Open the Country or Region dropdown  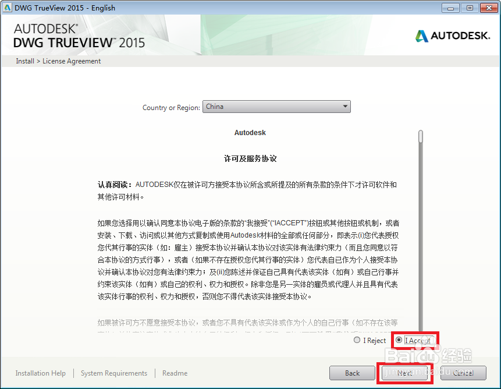pyautogui.click(x=276, y=107)
